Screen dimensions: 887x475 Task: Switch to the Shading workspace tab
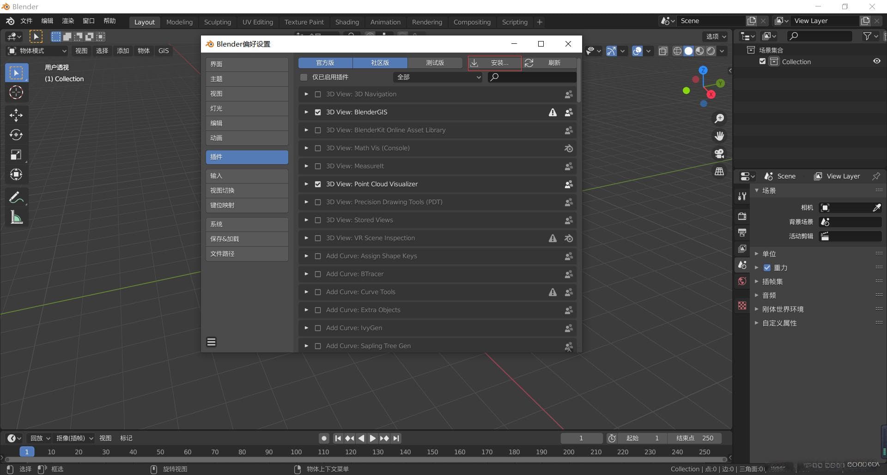[x=347, y=22]
